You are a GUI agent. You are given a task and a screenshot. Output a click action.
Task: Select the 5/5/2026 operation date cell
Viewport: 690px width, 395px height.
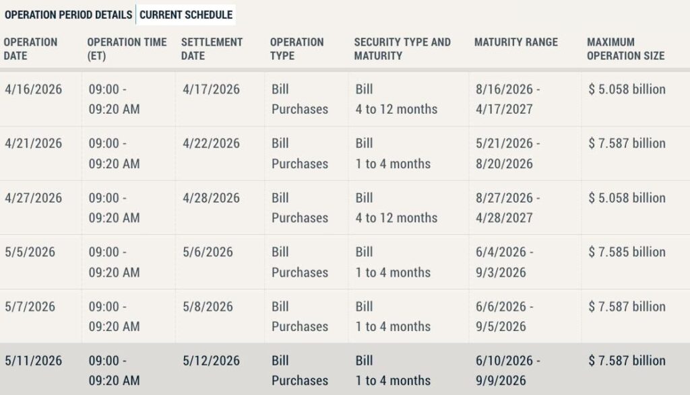click(29, 252)
